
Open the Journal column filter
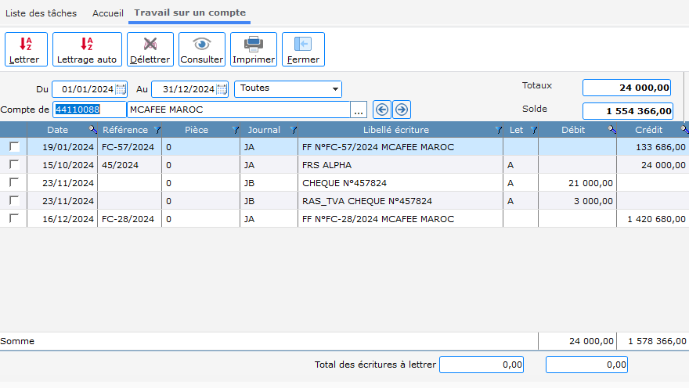(x=293, y=130)
